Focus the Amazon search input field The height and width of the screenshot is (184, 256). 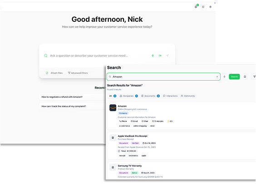(163, 77)
